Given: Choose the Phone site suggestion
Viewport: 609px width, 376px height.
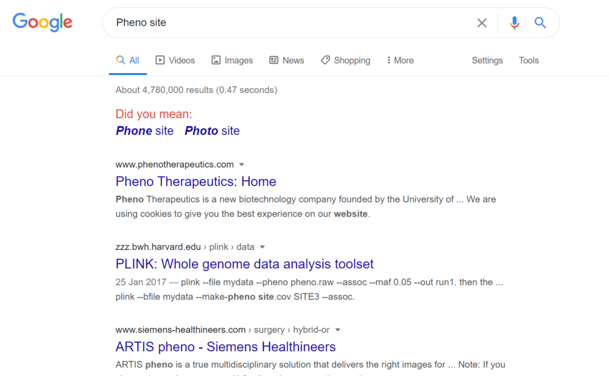Looking at the screenshot, I should [x=144, y=131].
